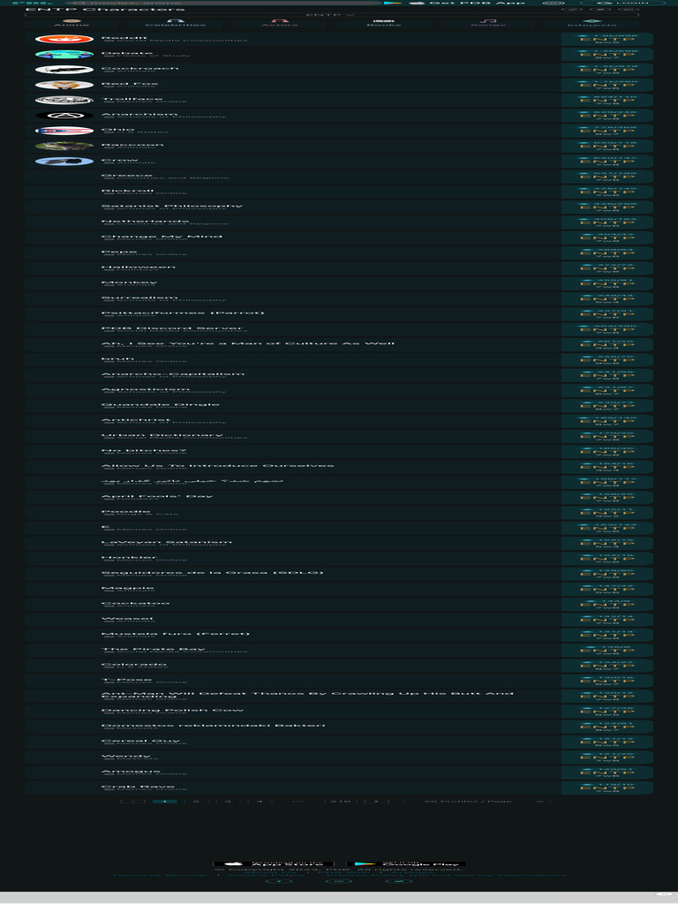The height and width of the screenshot is (904, 678).
Task: Click the ENTP vote badge for Amogus
Action: (x=607, y=772)
